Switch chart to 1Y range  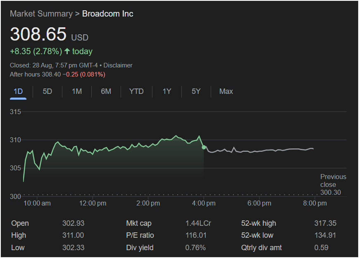166,91
